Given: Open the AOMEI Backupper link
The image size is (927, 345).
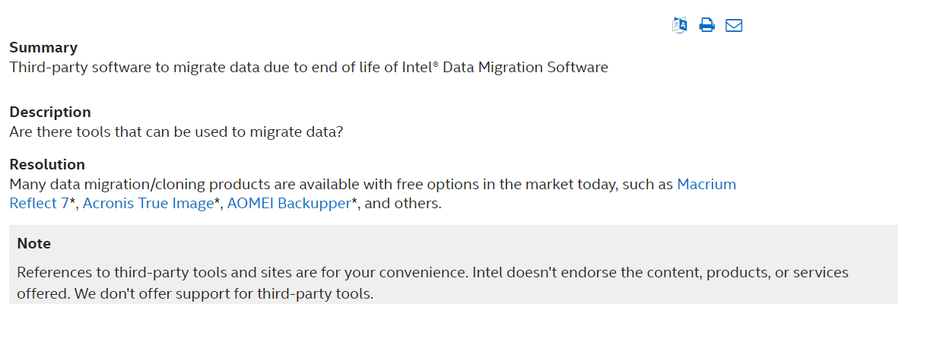Looking at the screenshot, I should click(289, 204).
